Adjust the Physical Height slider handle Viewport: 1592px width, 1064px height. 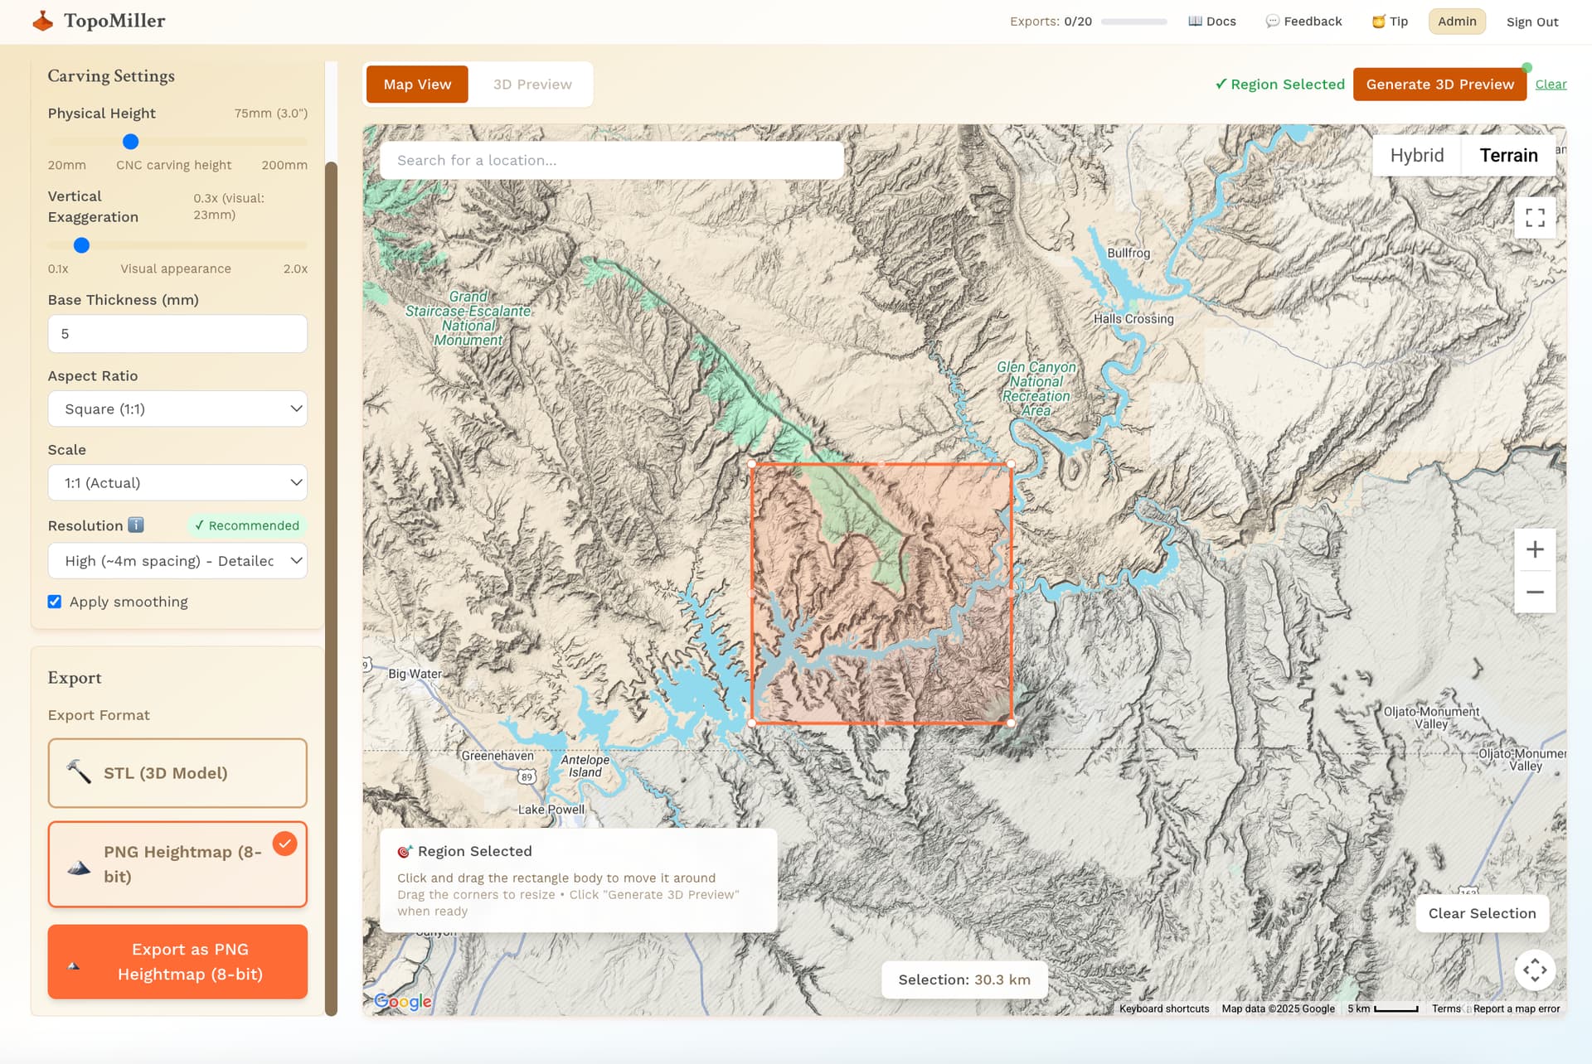click(x=130, y=142)
